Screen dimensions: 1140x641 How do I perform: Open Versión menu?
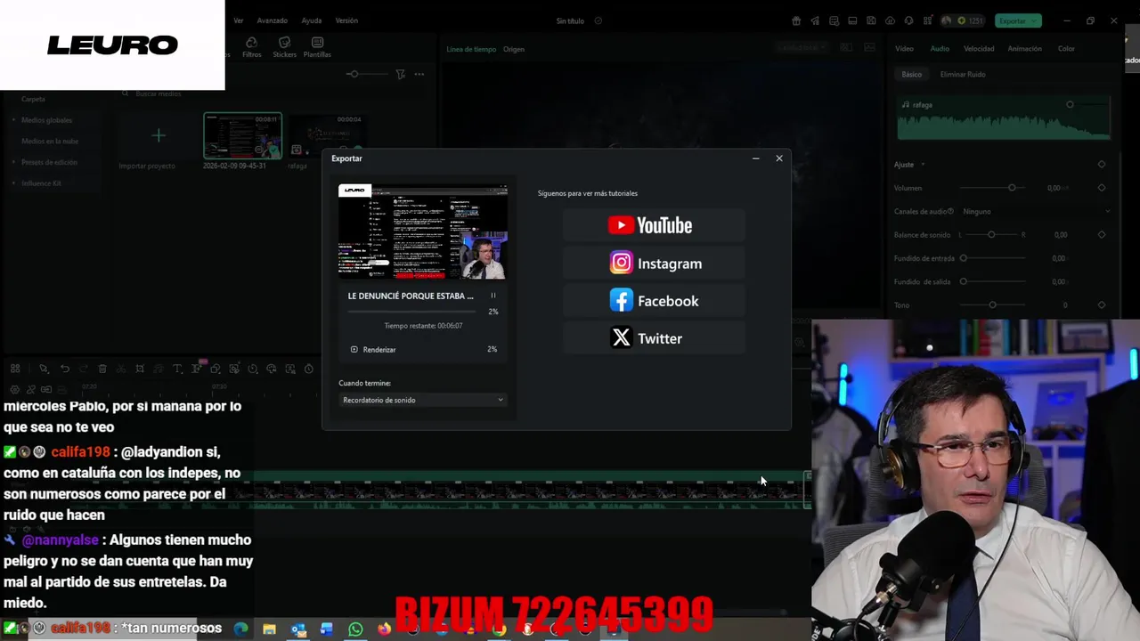[x=346, y=20]
